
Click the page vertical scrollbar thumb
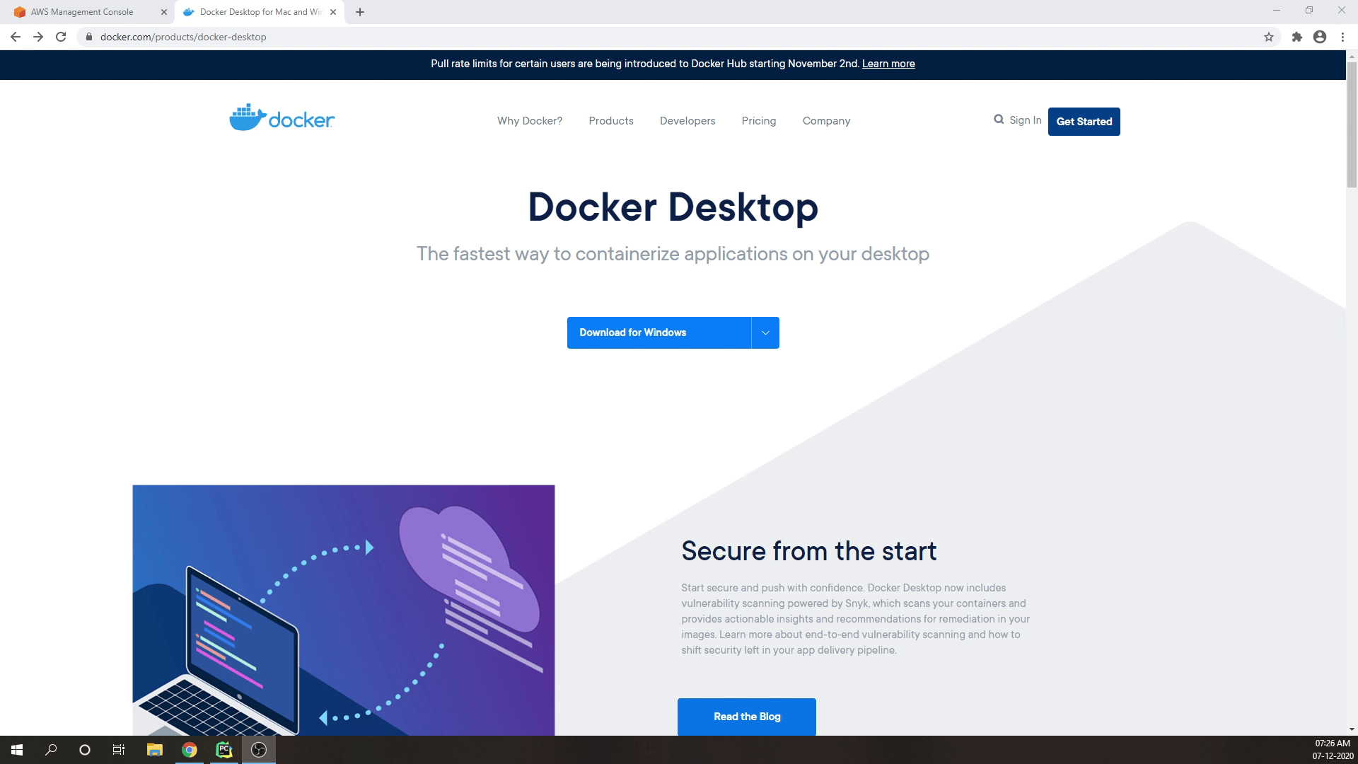point(1352,125)
